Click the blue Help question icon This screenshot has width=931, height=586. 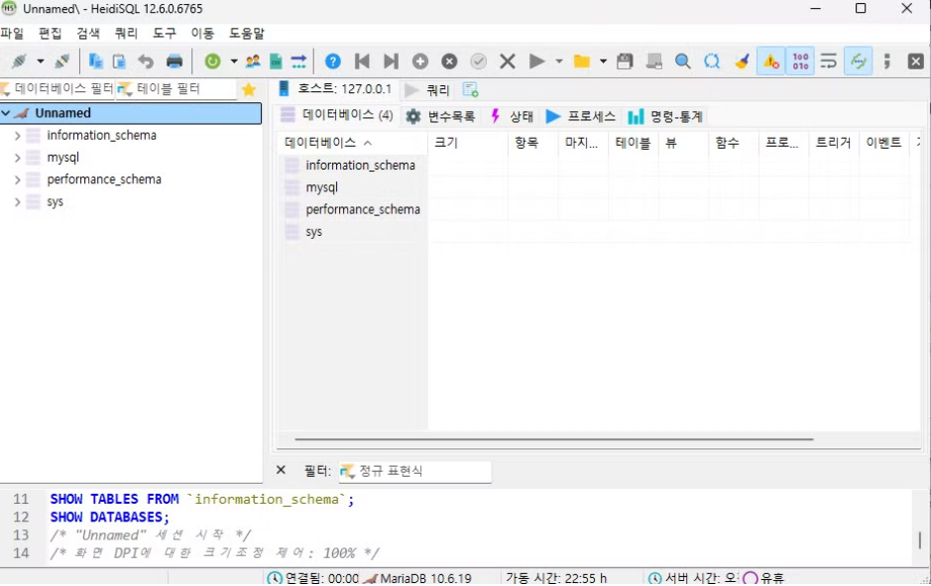tap(333, 61)
